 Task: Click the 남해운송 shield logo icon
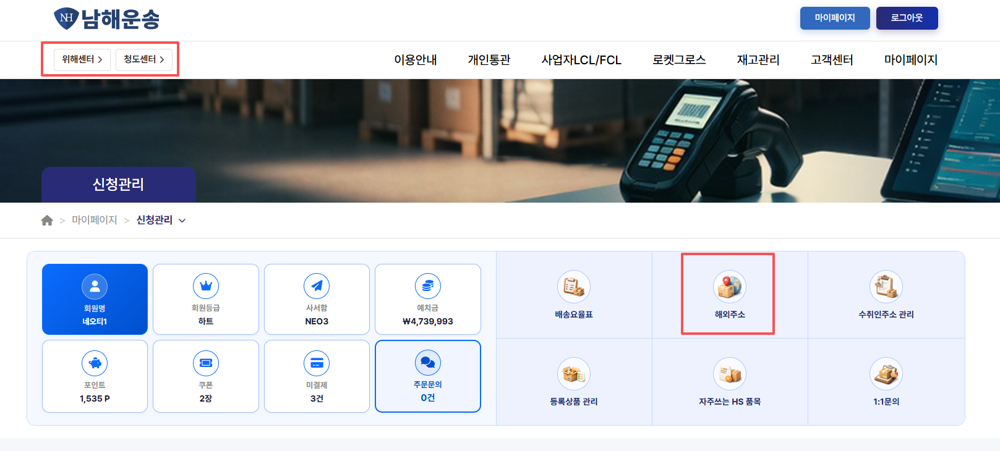[x=66, y=19]
